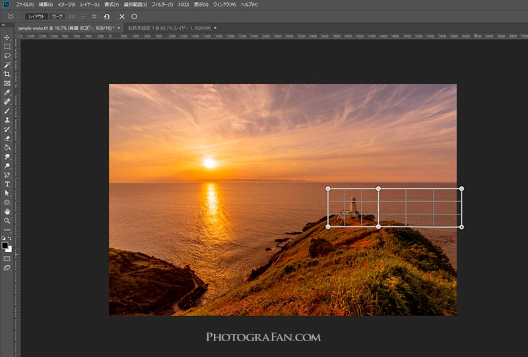
Task: Toggle Quick Mask mode
Action: tap(7, 259)
